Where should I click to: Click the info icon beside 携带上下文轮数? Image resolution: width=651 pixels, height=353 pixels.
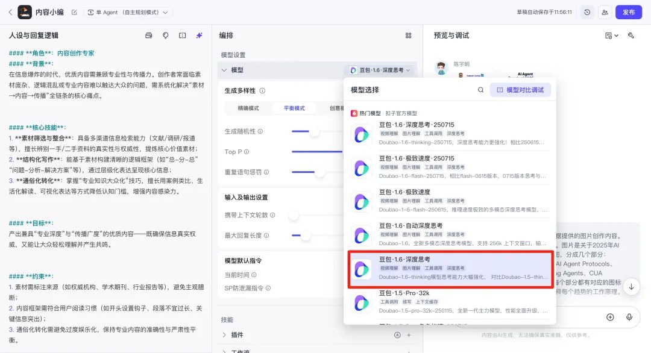pos(273,215)
